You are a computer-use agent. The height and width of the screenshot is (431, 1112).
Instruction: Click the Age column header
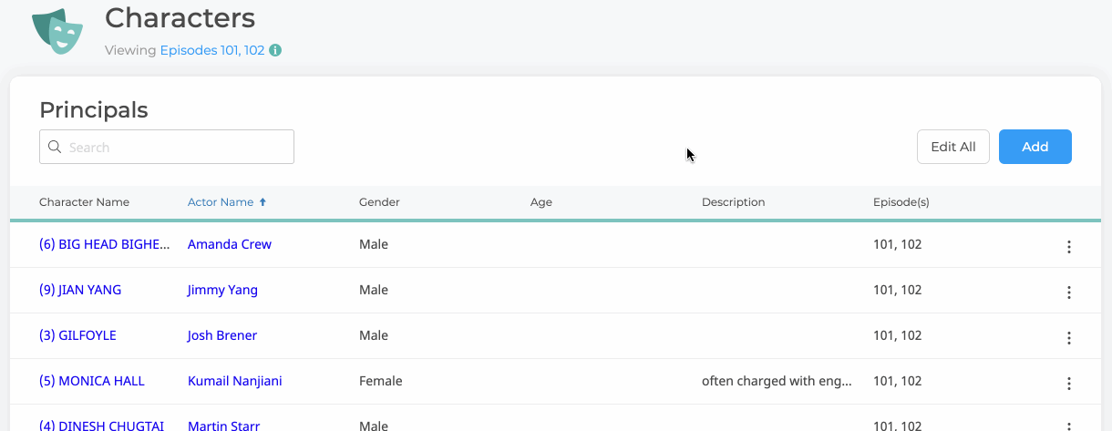(541, 202)
